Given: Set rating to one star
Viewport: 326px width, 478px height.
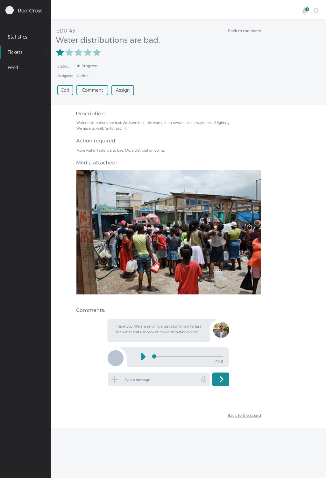Looking at the screenshot, I should tap(60, 52).
